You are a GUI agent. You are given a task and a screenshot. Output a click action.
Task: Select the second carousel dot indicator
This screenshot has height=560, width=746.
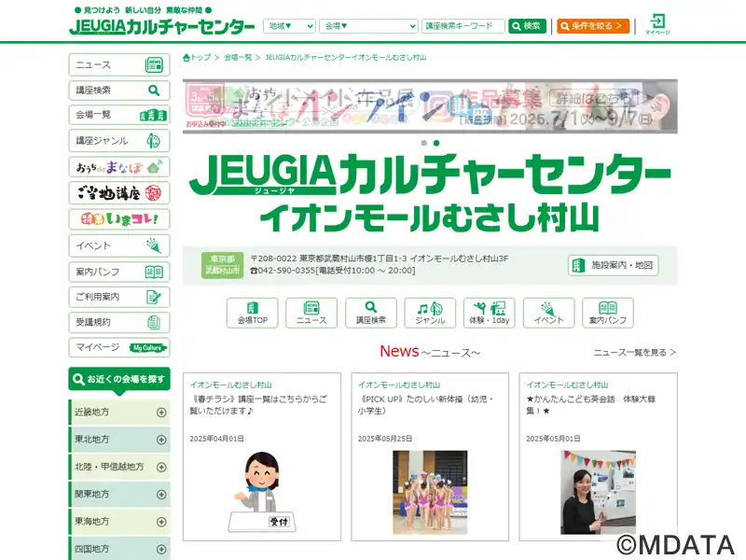436,143
